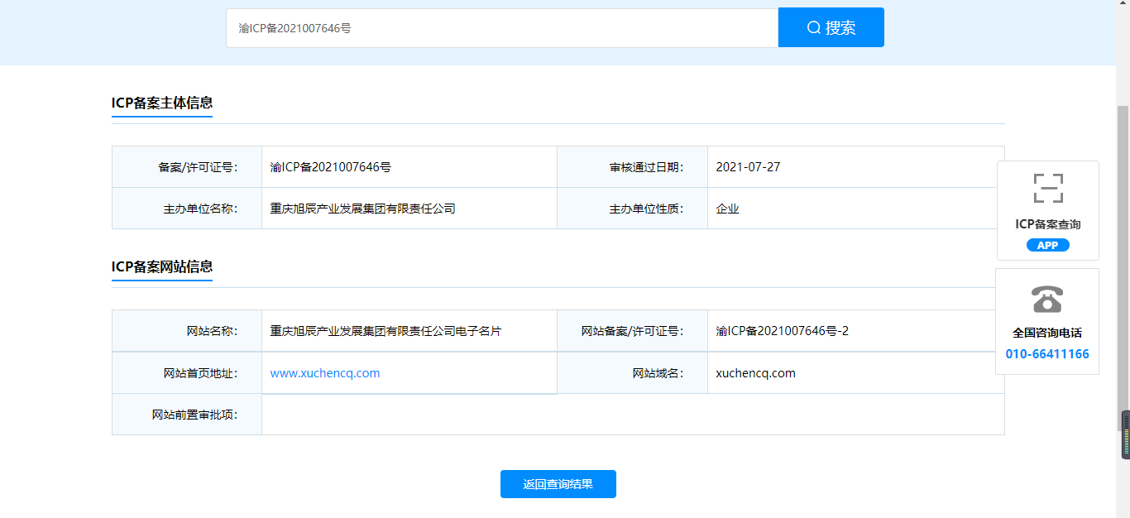Screen dimensions: 1130x518
Task: Click the 全国咨询电话 label
Action: point(1047,333)
